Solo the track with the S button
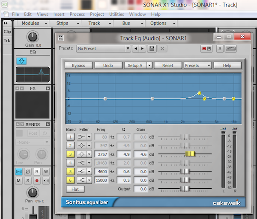This screenshot has width=257, height=219. click(28, 181)
